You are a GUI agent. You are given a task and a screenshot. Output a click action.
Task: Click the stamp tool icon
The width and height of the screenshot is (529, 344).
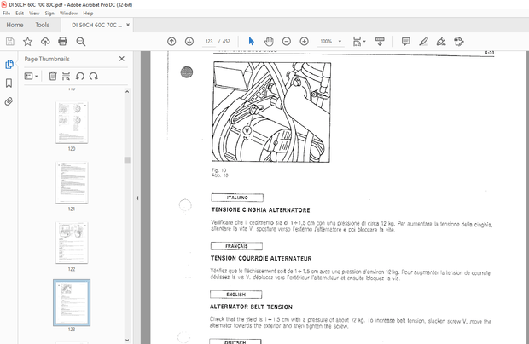(459, 42)
